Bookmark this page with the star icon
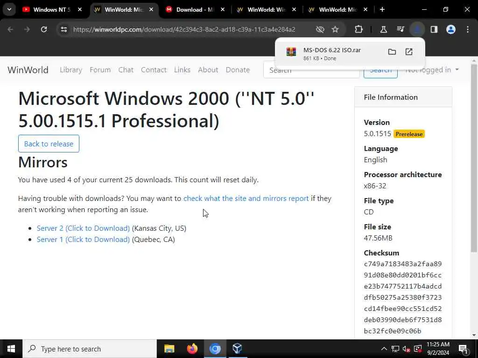 [x=335, y=29]
